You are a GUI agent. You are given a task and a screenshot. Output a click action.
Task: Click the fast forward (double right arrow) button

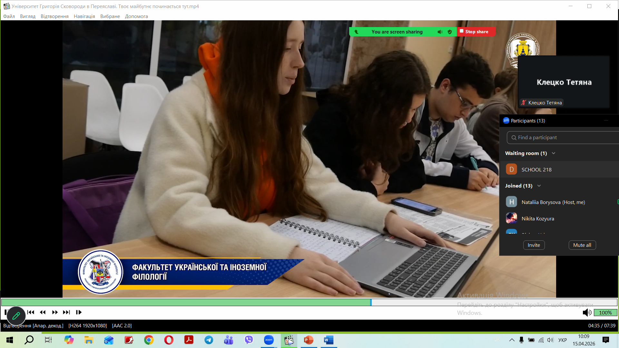(55, 312)
